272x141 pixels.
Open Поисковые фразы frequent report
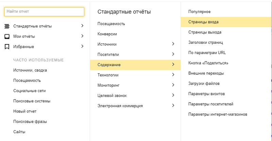pos(30,121)
